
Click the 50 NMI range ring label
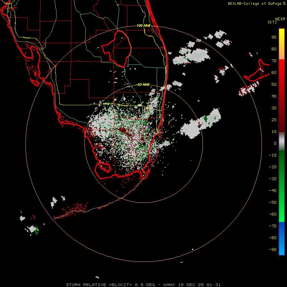tap(143, 85)
